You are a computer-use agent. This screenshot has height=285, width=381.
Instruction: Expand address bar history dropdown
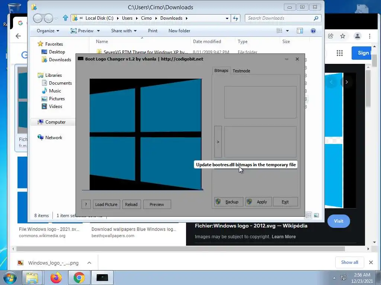(x=227, y=18)
